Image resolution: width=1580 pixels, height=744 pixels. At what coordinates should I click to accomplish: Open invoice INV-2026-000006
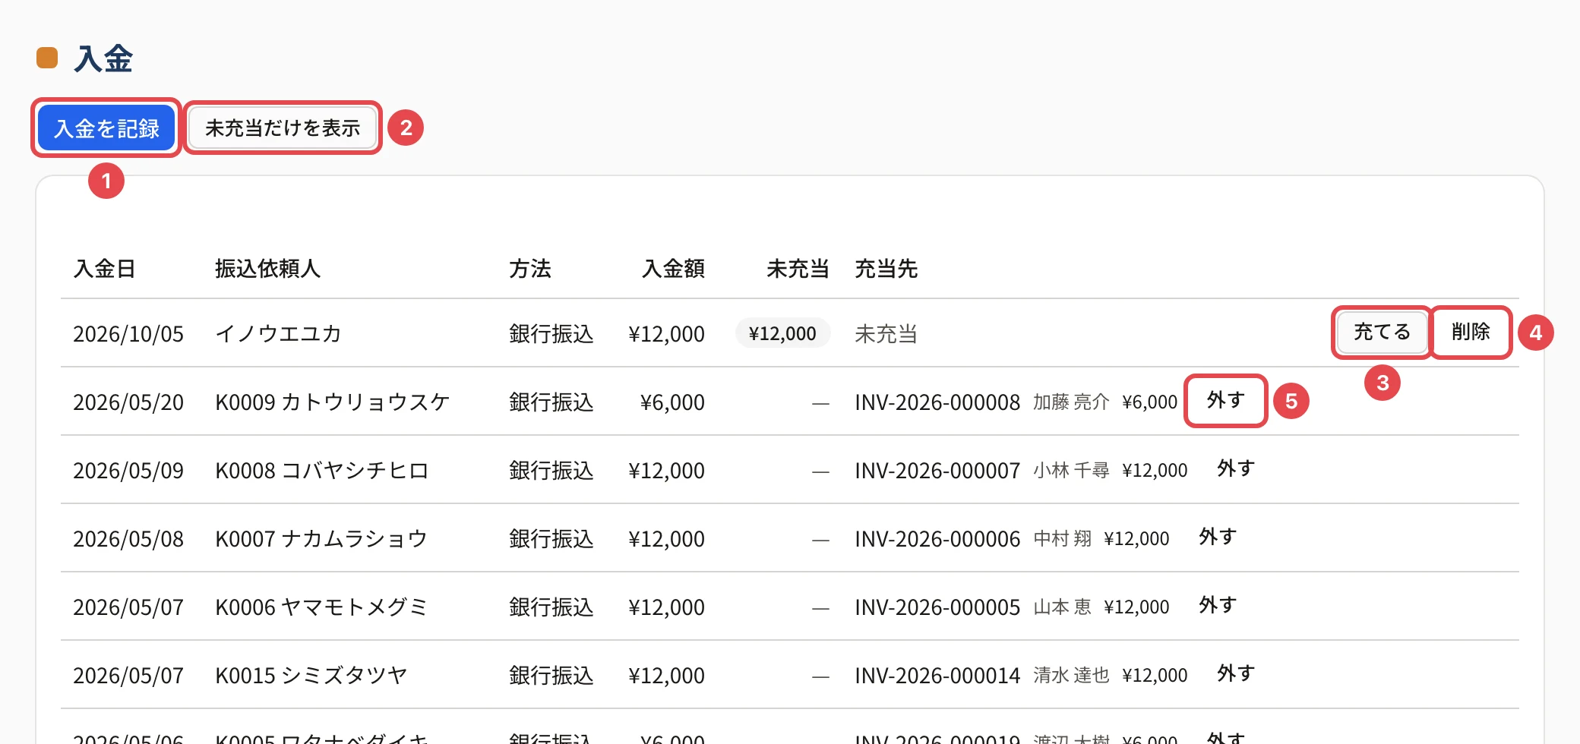click(x=937, y=539)
